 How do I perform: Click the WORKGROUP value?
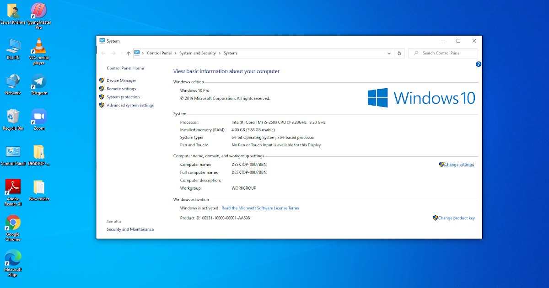point(244,188)
